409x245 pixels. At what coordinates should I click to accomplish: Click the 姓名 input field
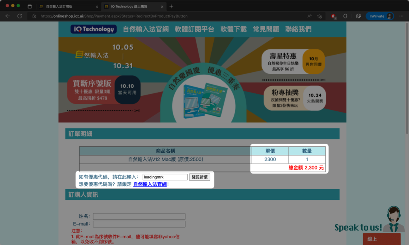139,216
